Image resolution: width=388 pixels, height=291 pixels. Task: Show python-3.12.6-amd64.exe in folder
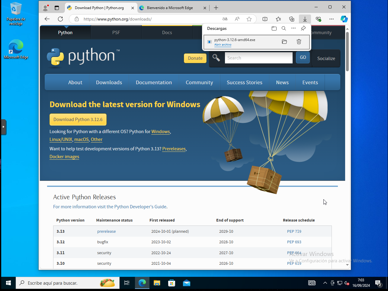(284, 42)
